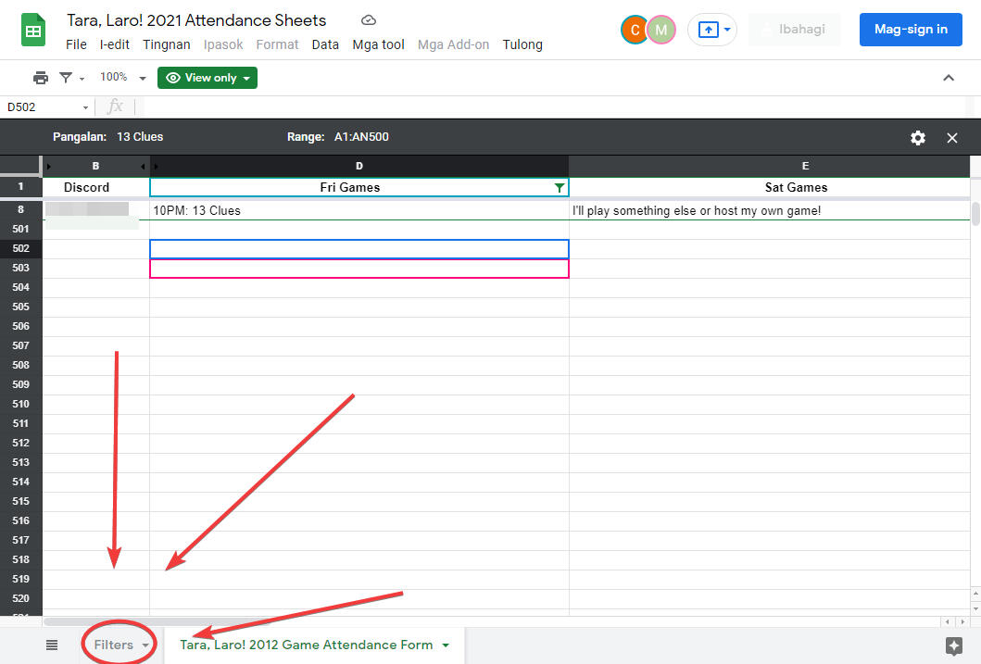This screenshot has height=664, width=981.
Task: Click the Mag-sign in button
Action: coord(911,30)
